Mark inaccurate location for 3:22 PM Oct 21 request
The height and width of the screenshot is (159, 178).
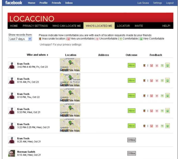tap(144, 126)
